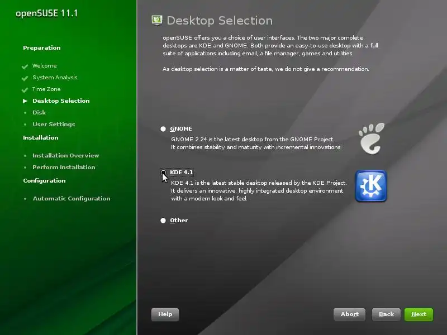This screenshot has height=335, width=447.
Task: Click the Configuration section heading
Action: 44,181
